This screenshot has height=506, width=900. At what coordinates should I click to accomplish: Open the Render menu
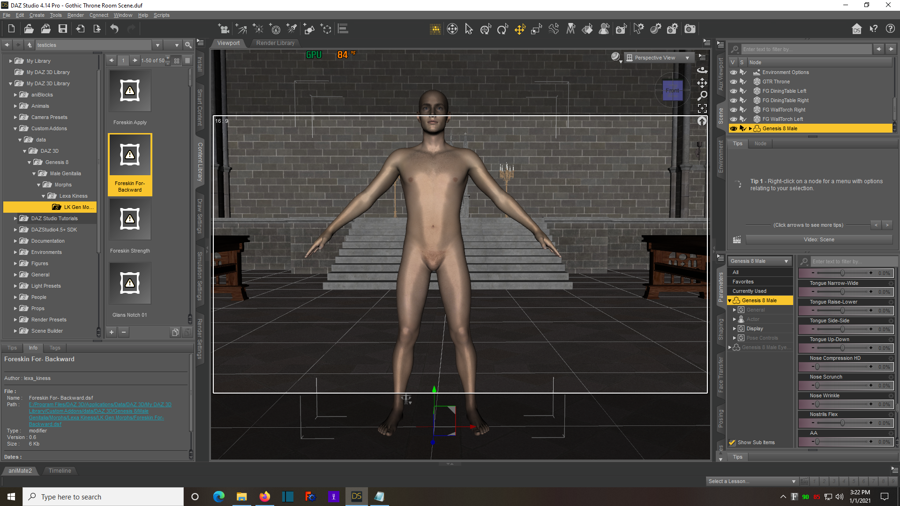[x=75, y=15]
